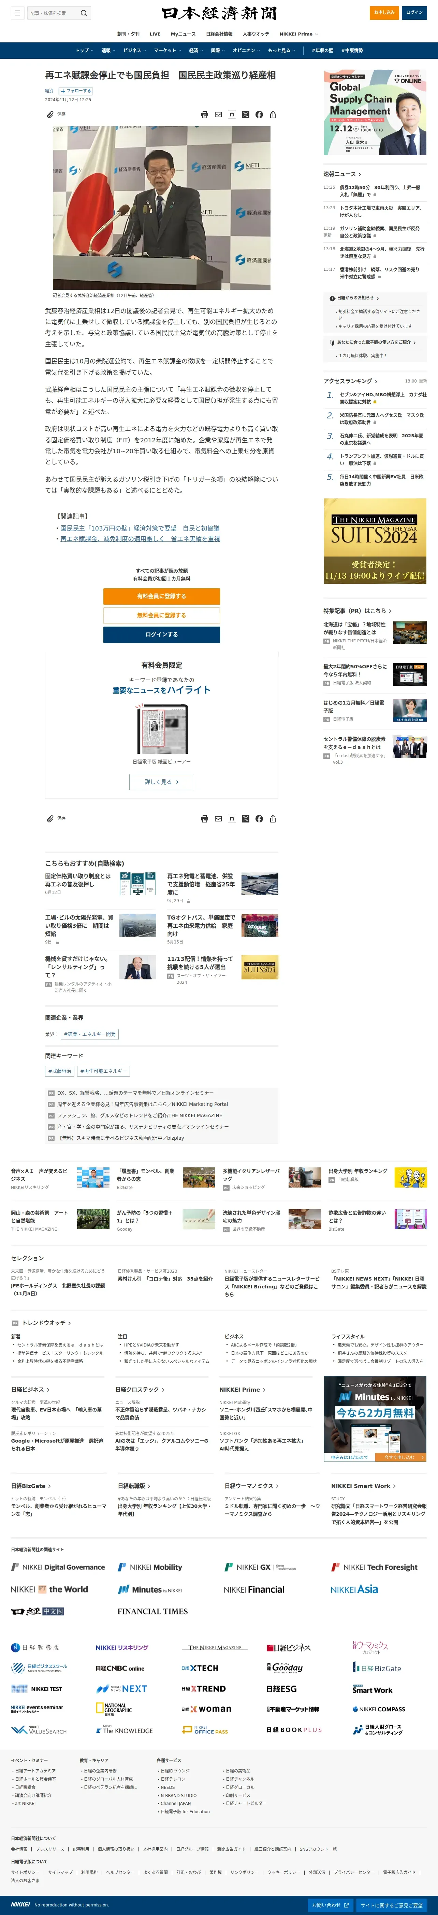The image size is (438, 1915).
Task: Click the orange 有料会員に登録する button
Action: tap(161, 596)
